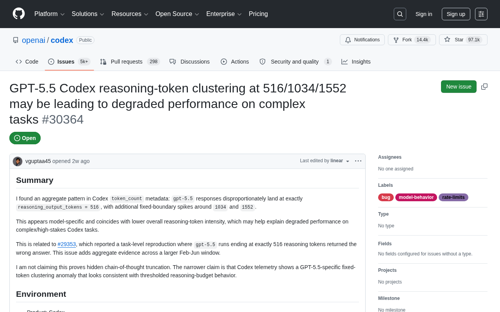Viewport: 500px width, 312px height.
Task: Click the Projects sidebar heading
Action: coord(387,270)
